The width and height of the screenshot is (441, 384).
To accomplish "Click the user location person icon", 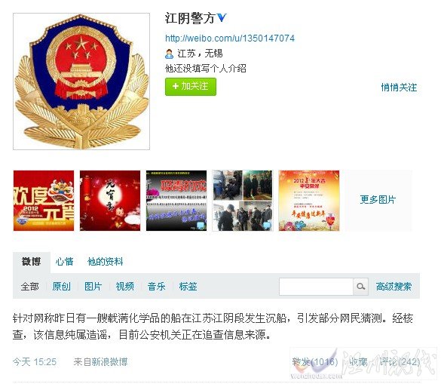I will coord(169,54).
